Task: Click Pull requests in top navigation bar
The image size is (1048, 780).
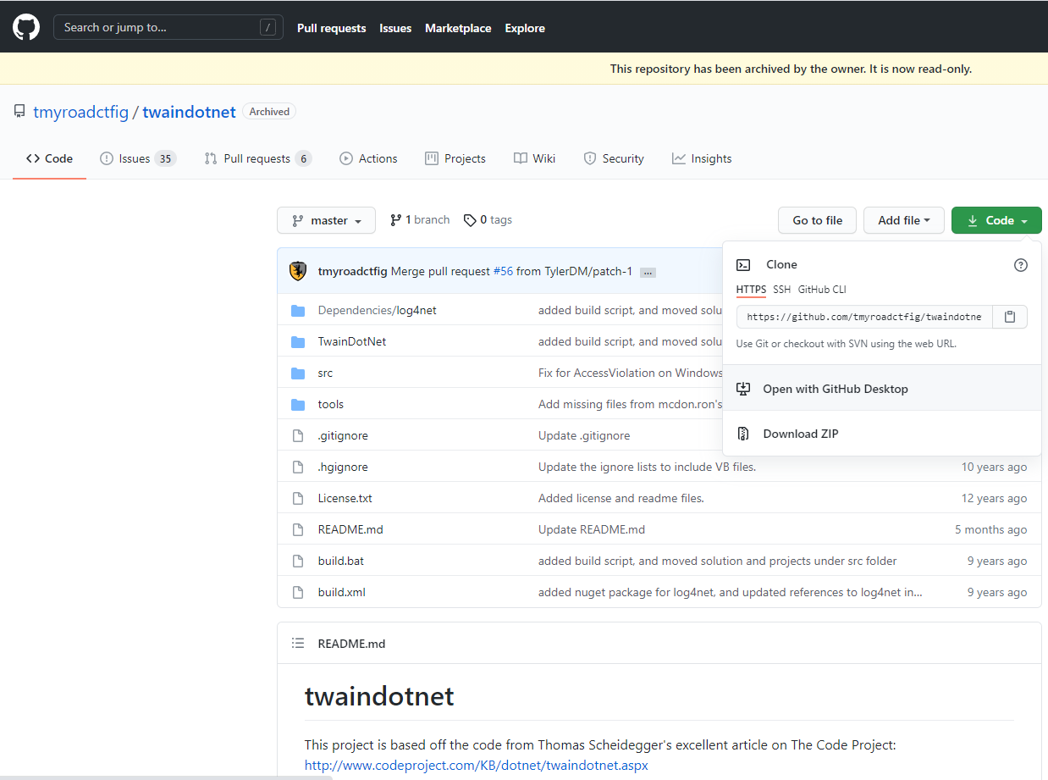Action: point(332,28)
